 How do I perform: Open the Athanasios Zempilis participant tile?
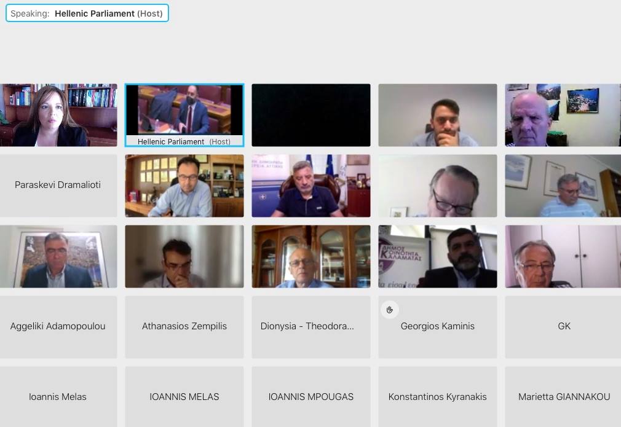tap(184, 326)
